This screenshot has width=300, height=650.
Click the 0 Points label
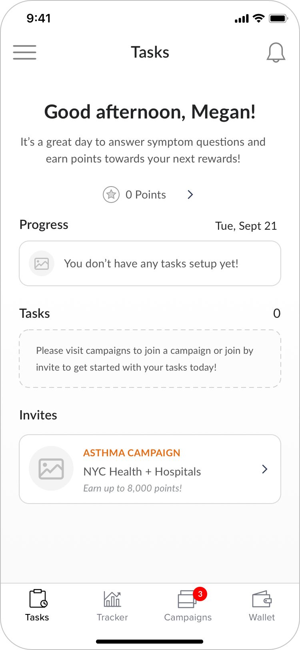pos(146,195)
